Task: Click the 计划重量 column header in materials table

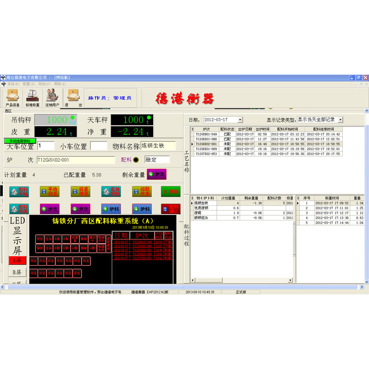Action: tap(228, 198)
